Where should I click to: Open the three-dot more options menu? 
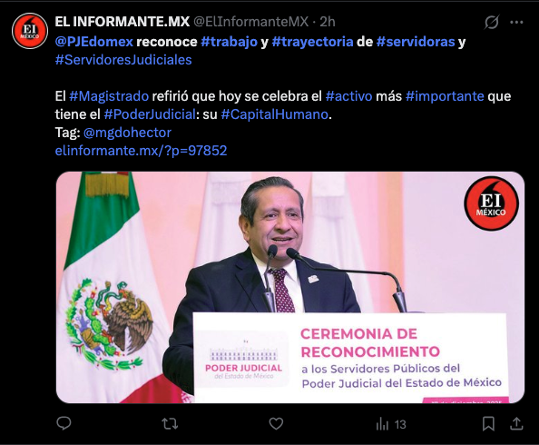pos(516,23)
